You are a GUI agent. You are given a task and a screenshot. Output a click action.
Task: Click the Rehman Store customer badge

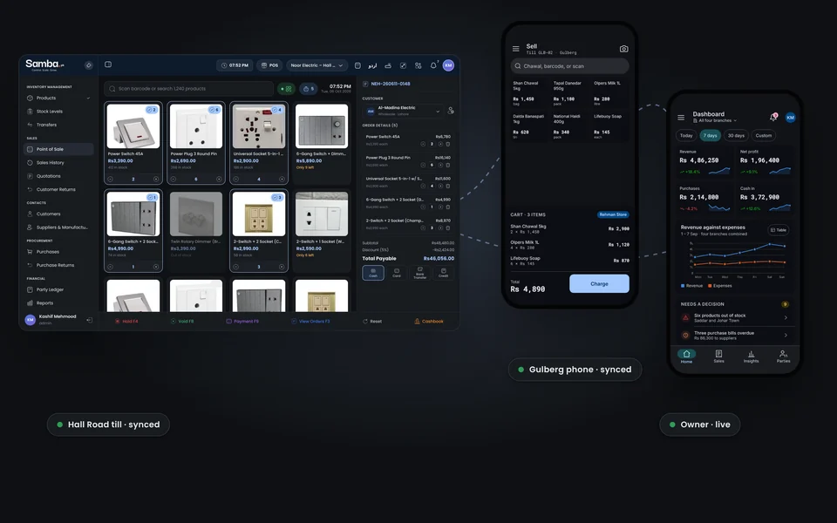[613, 214]
